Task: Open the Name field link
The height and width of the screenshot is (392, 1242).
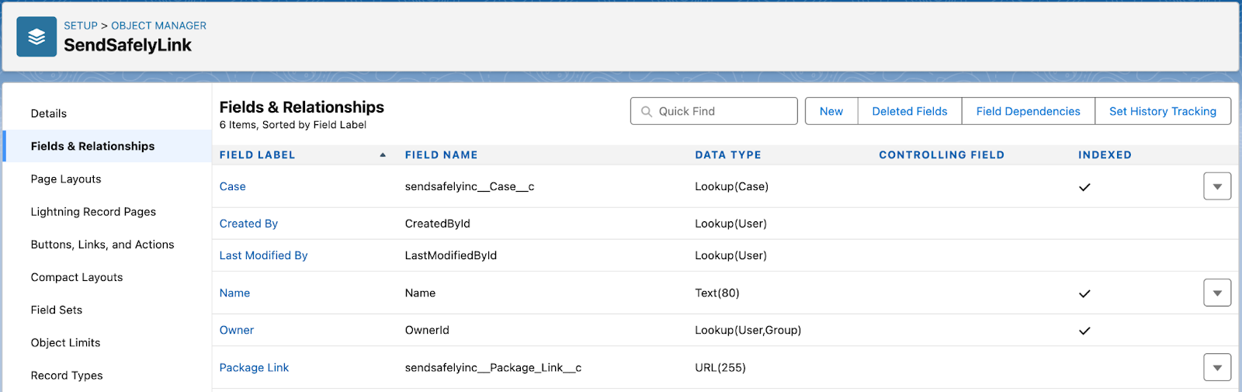Action: 234,293
